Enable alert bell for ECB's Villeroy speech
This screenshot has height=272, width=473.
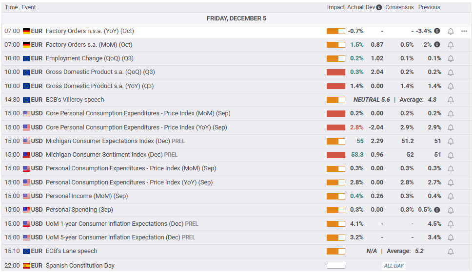click(451, 100)
